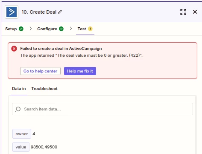Click the green checkmark beside Setup
Viewport: 202px width, 154px height.
pos(21,29)
